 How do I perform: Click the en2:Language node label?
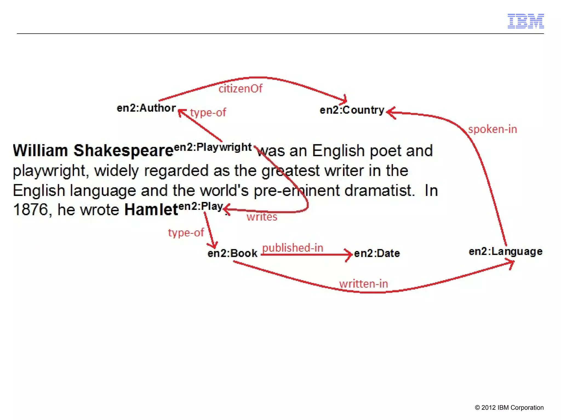[x=505, y=251]
